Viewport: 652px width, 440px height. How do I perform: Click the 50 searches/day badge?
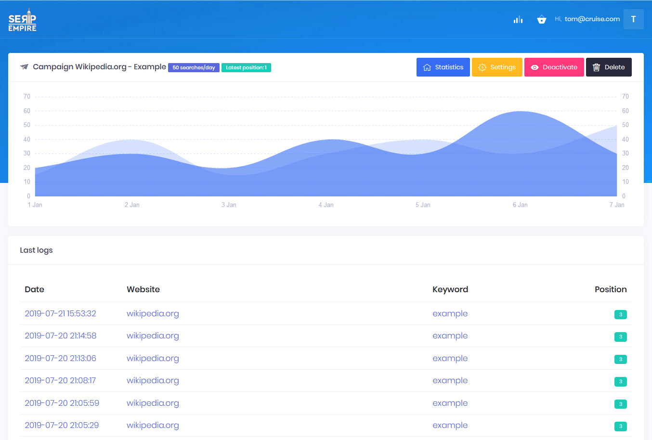pyautogui.click(x=194, y=68)
